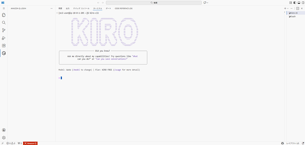Click the /model command text
The width and height of the screenshot is (305, 145).
[x=76, y=70]
